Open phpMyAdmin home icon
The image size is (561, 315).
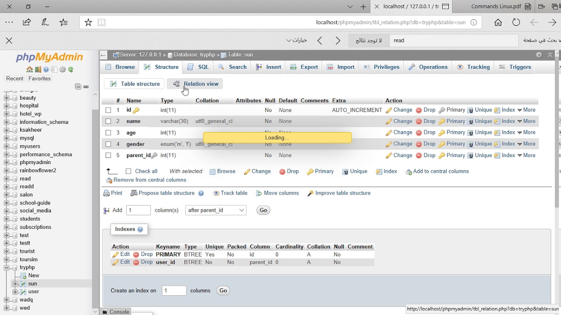(x=29, y=70)
